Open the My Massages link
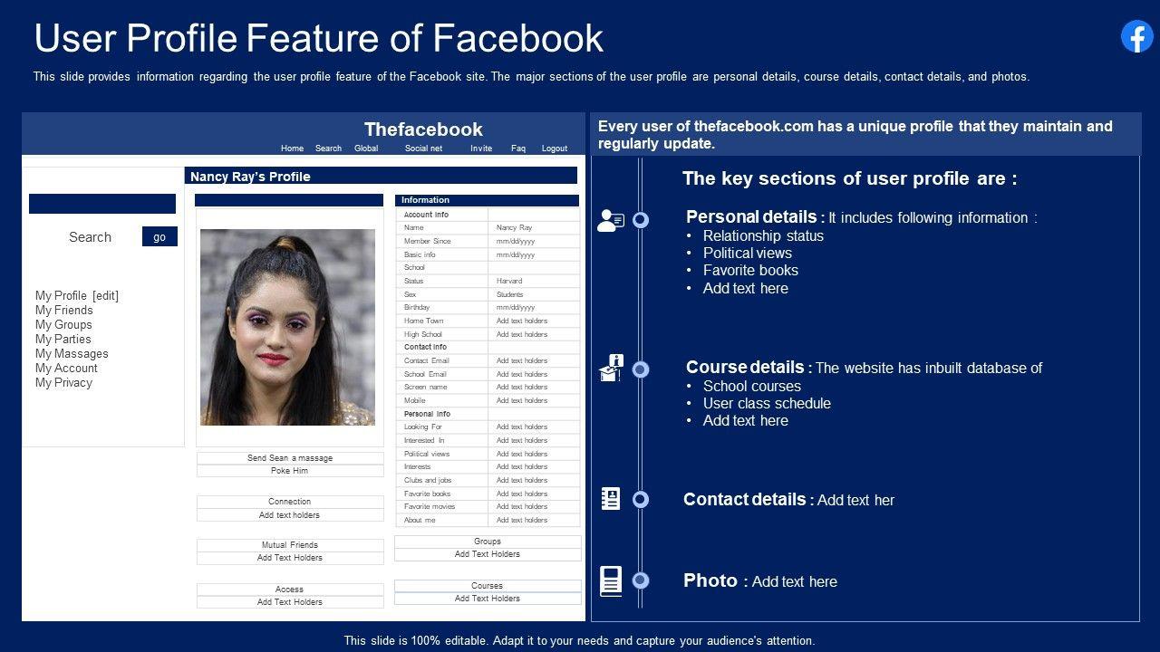Screen dimensions: 1160x652 click(x=72, y=353)
